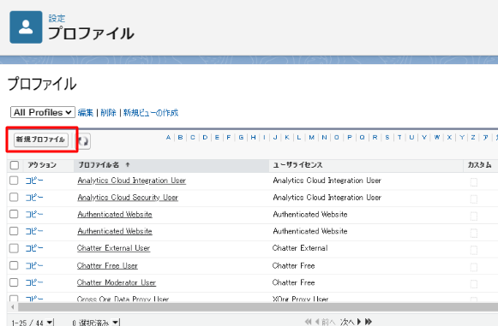Open Analytics Cloud Integration User profile link
The height and width of the screenshot is (326, 498).
click(x=131, y=181)
